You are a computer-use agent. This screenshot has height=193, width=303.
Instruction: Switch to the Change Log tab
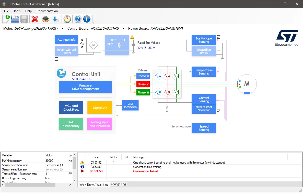(x=118, y=184)
